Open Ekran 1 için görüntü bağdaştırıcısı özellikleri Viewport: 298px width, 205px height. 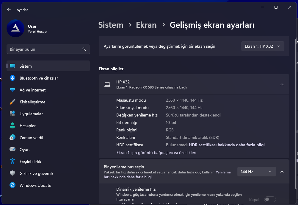point(156,153)
